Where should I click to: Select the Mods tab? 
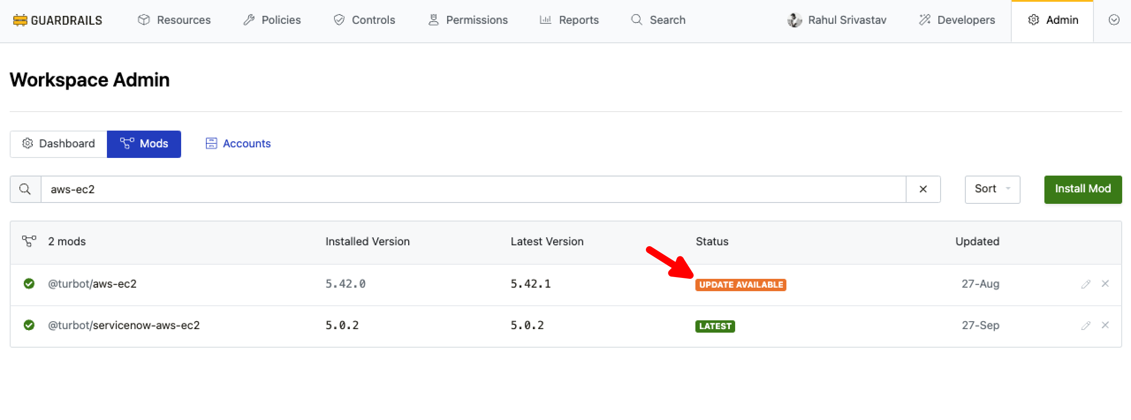tap(144, 144)
